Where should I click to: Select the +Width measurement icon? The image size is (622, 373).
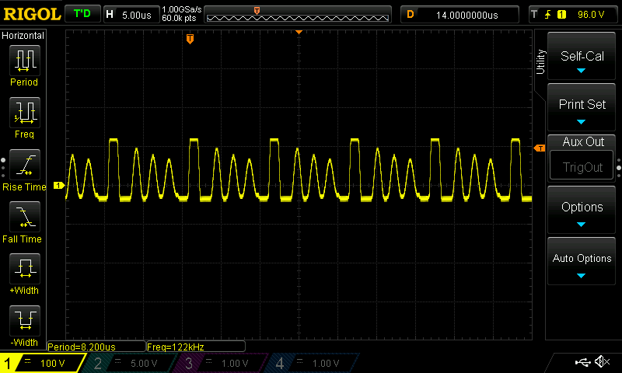pos(25,268)
